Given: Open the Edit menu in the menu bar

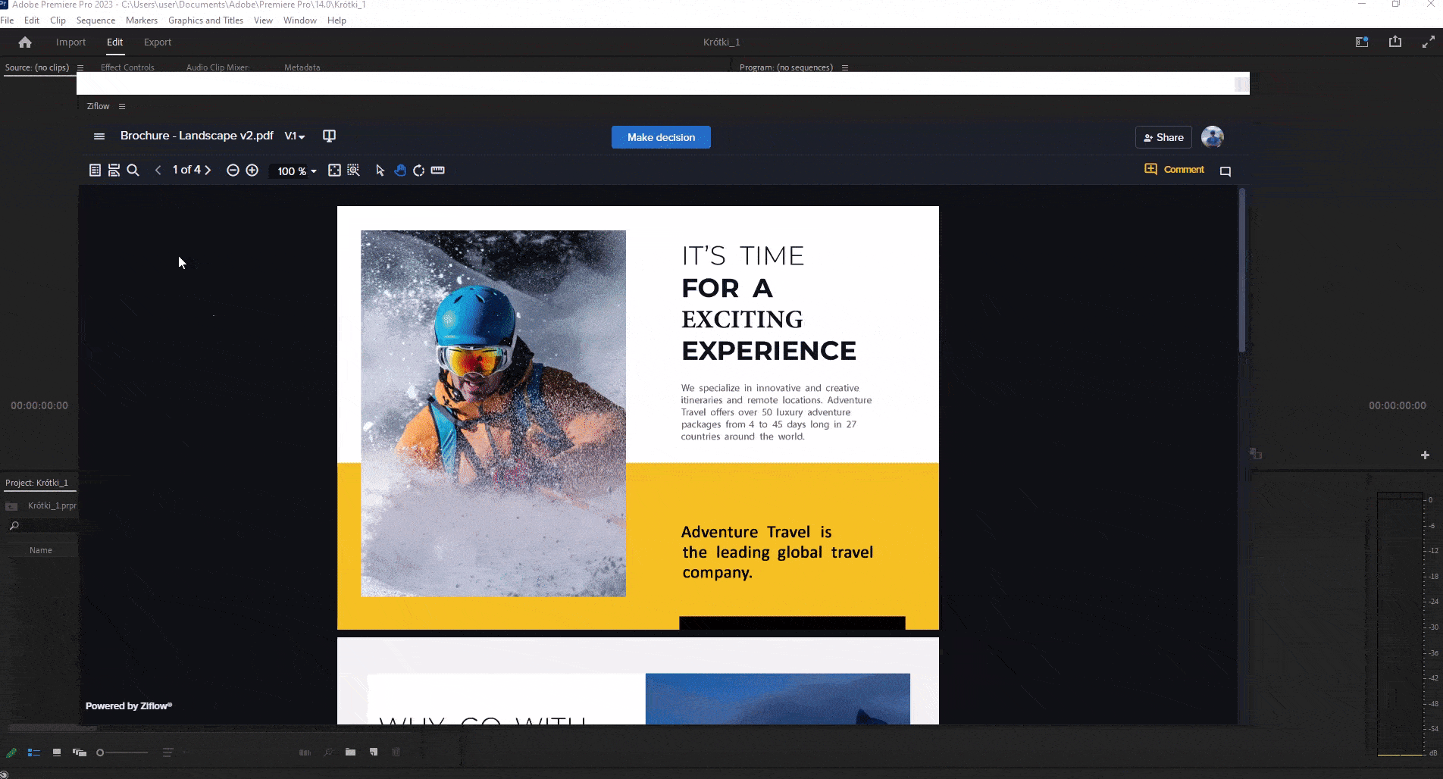Looking at the screenshot, I should tap(32, 20).
